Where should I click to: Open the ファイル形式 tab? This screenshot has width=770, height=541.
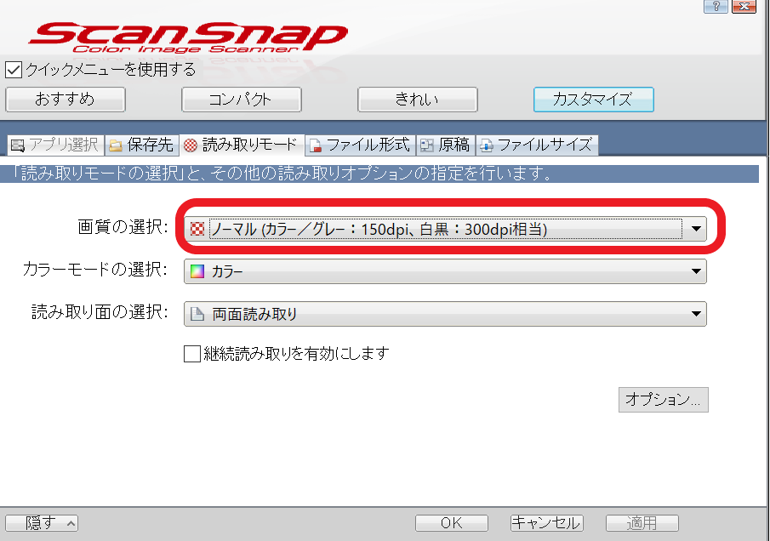click(x=361, y=145)
